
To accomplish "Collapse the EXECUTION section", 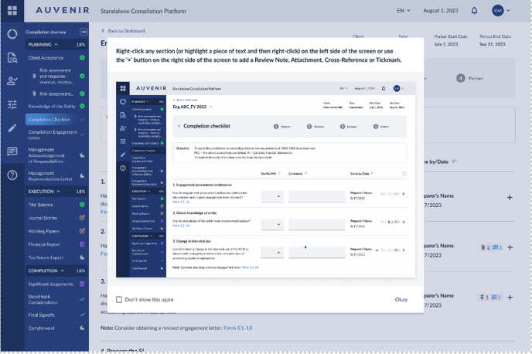I will coord(59,192).
